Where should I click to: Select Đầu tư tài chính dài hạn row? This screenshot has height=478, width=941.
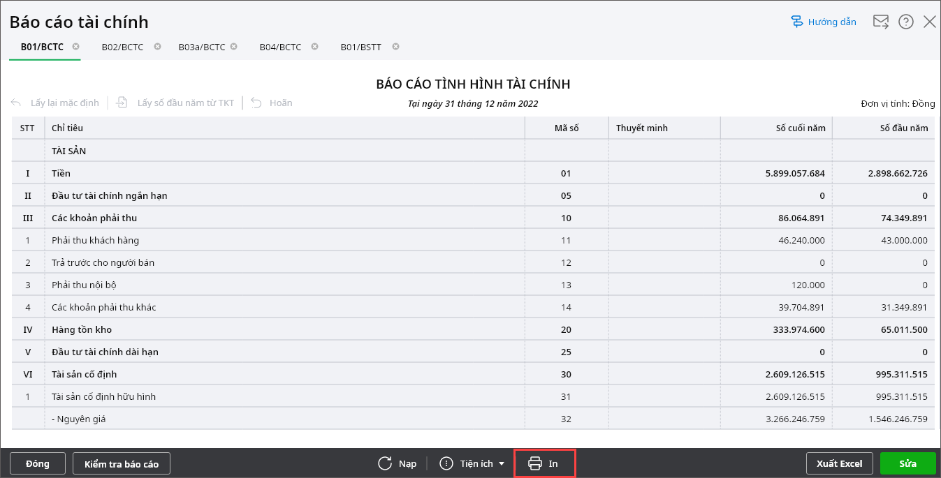tap(472, 352)
